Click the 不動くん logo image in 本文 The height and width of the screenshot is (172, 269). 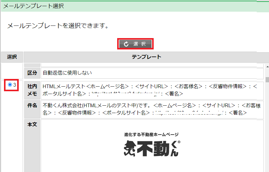tap(152, 144)
